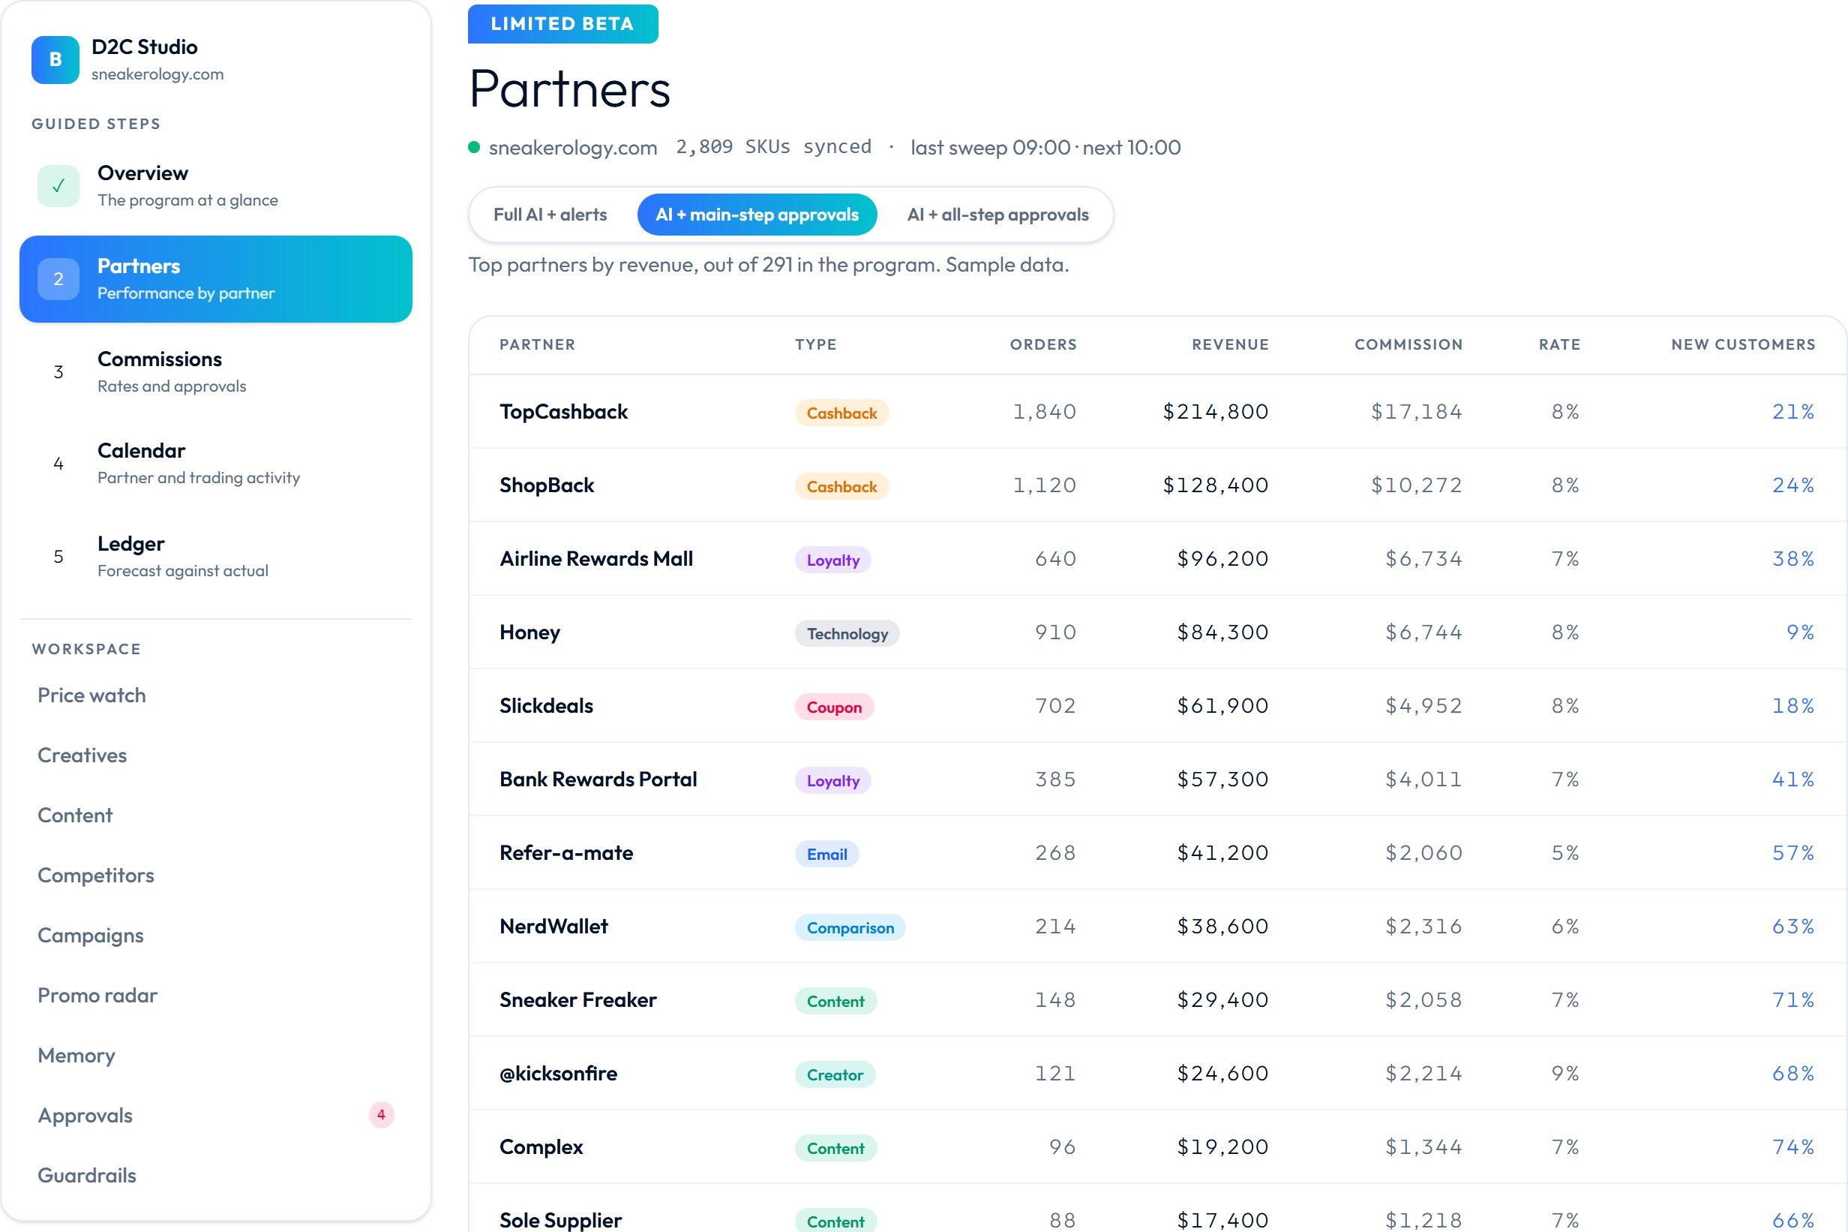Go to Campaigns workspace page
This screenshot has height=1232, width=1848.
tap(216, 935)
